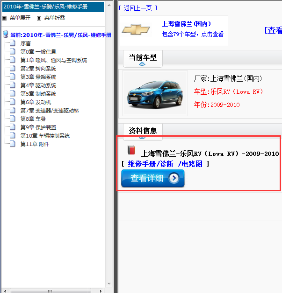Click the 返回上一页 link
The height and width of the screenshot is (293, 282).
click(138, 8)
